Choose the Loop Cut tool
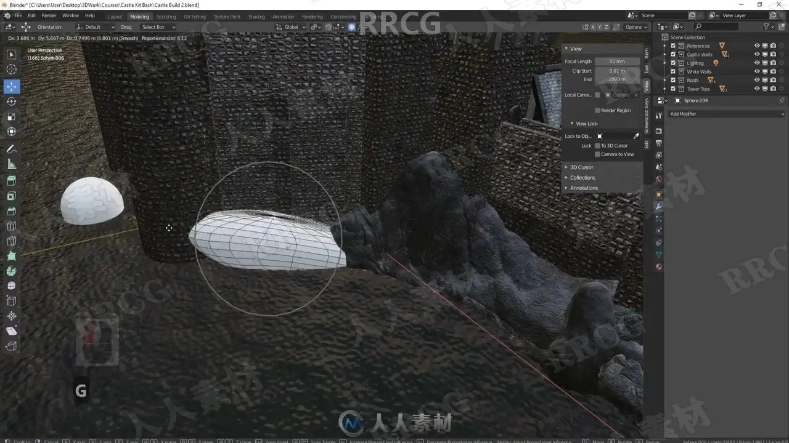Screen dimensions: 789x443 coord(12,226)
